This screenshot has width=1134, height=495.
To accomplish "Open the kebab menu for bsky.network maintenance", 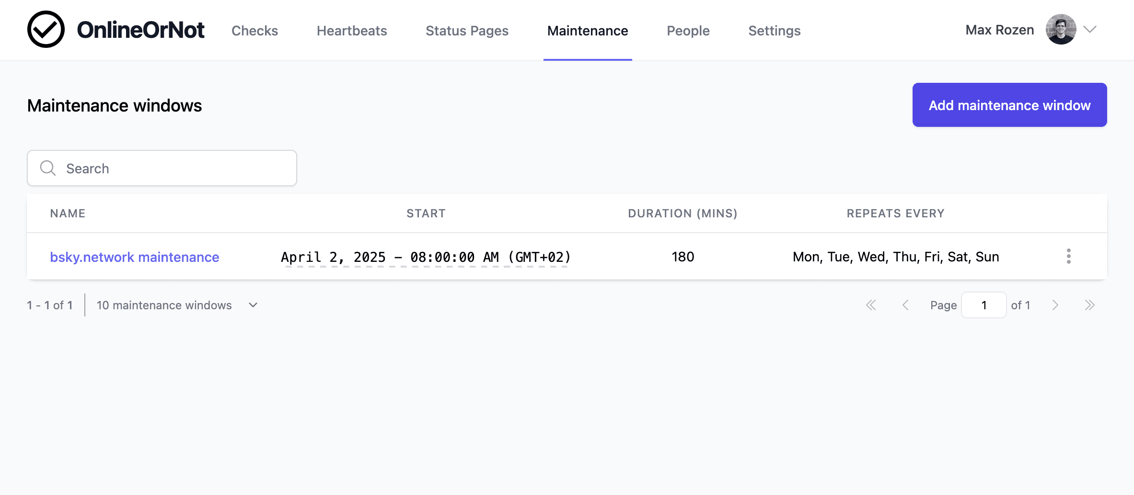I will pos(1069,257).
